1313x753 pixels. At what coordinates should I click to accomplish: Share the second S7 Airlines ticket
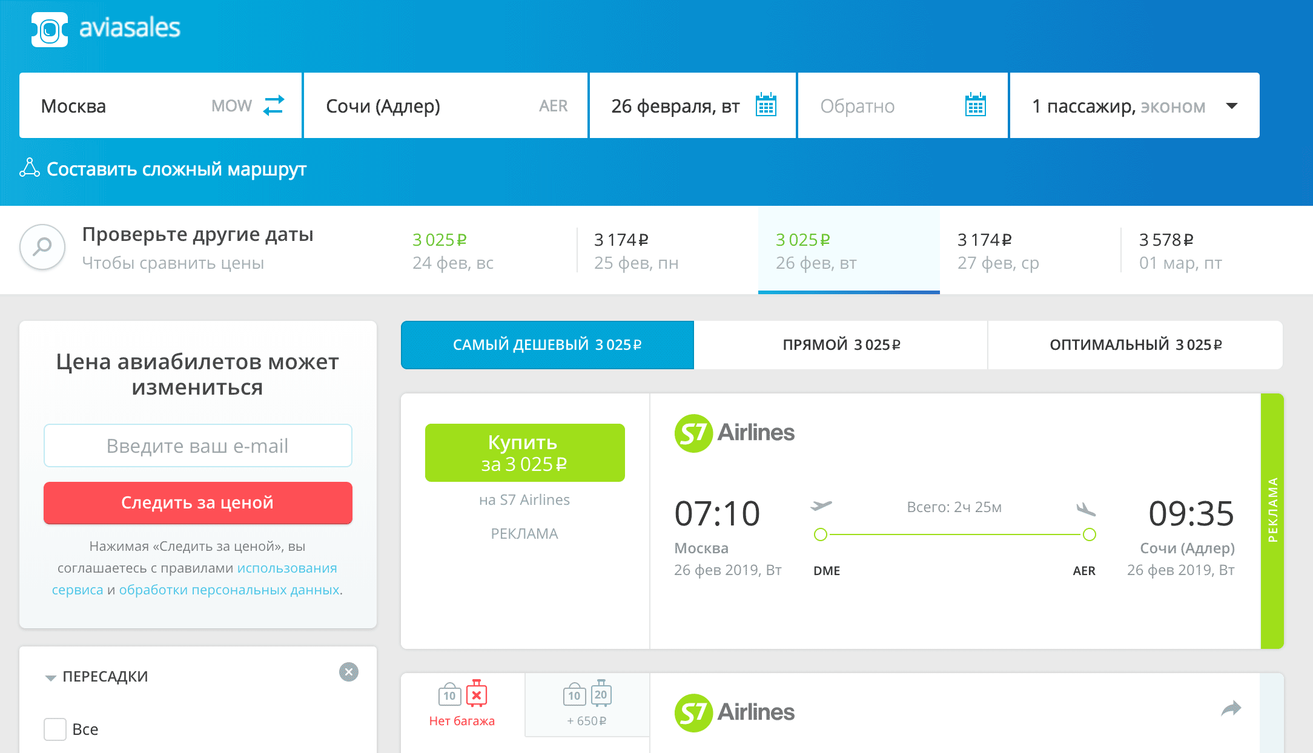[1231, 708]
